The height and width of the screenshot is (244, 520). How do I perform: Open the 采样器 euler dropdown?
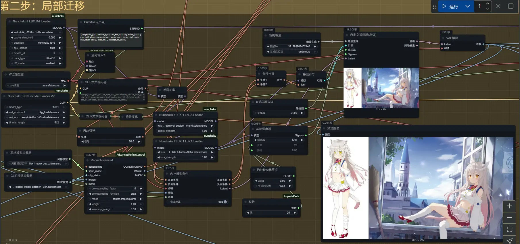click(x=279, y=113)
